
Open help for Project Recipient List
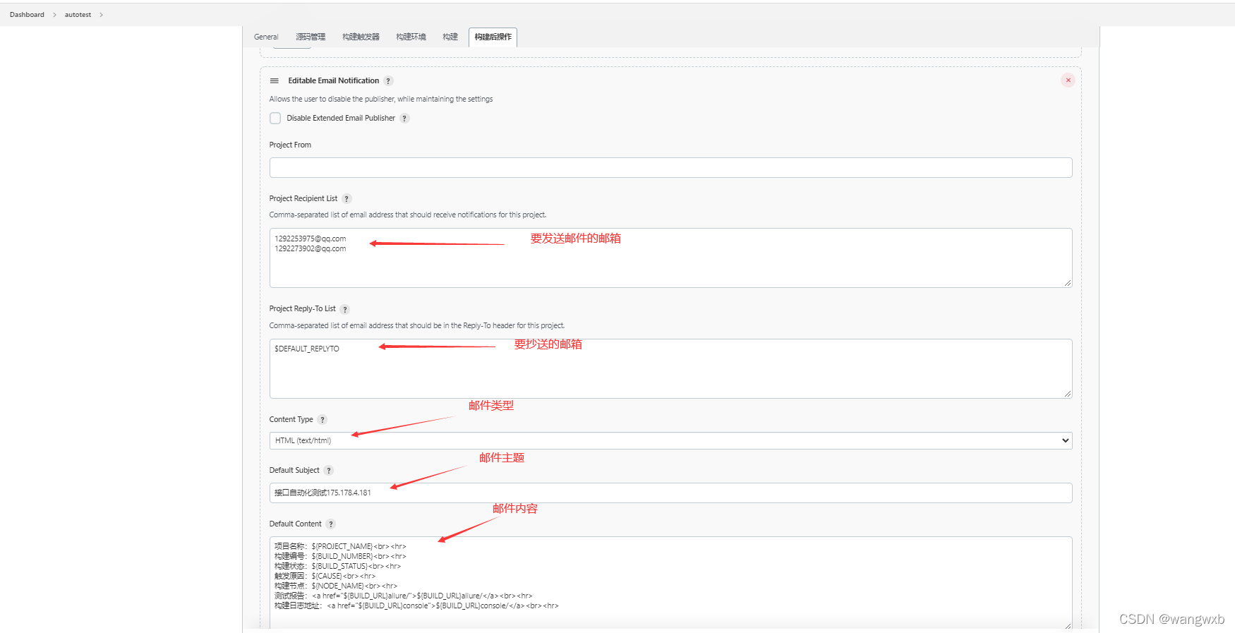347,199
